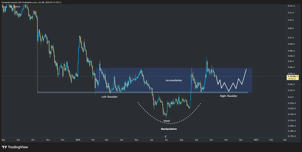Click the 0.1e-4 price axis label

tap(291, 13)
